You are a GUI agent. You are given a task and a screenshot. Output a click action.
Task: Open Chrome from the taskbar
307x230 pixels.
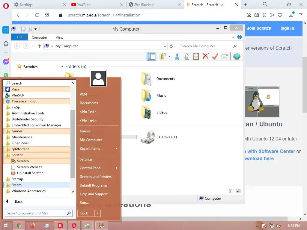[19, 226]
